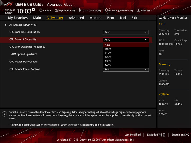Click the back arrow beside Ai Tweaker\DIGI+ VRM

coord(6,25)
